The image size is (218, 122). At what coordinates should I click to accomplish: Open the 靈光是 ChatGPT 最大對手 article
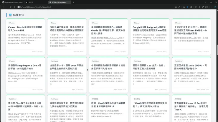tap(25, 106)
